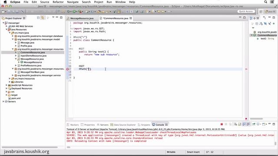Toggle Link with Editor in Project Explorer
The image size is (278, 156).
tap(43, 18)
